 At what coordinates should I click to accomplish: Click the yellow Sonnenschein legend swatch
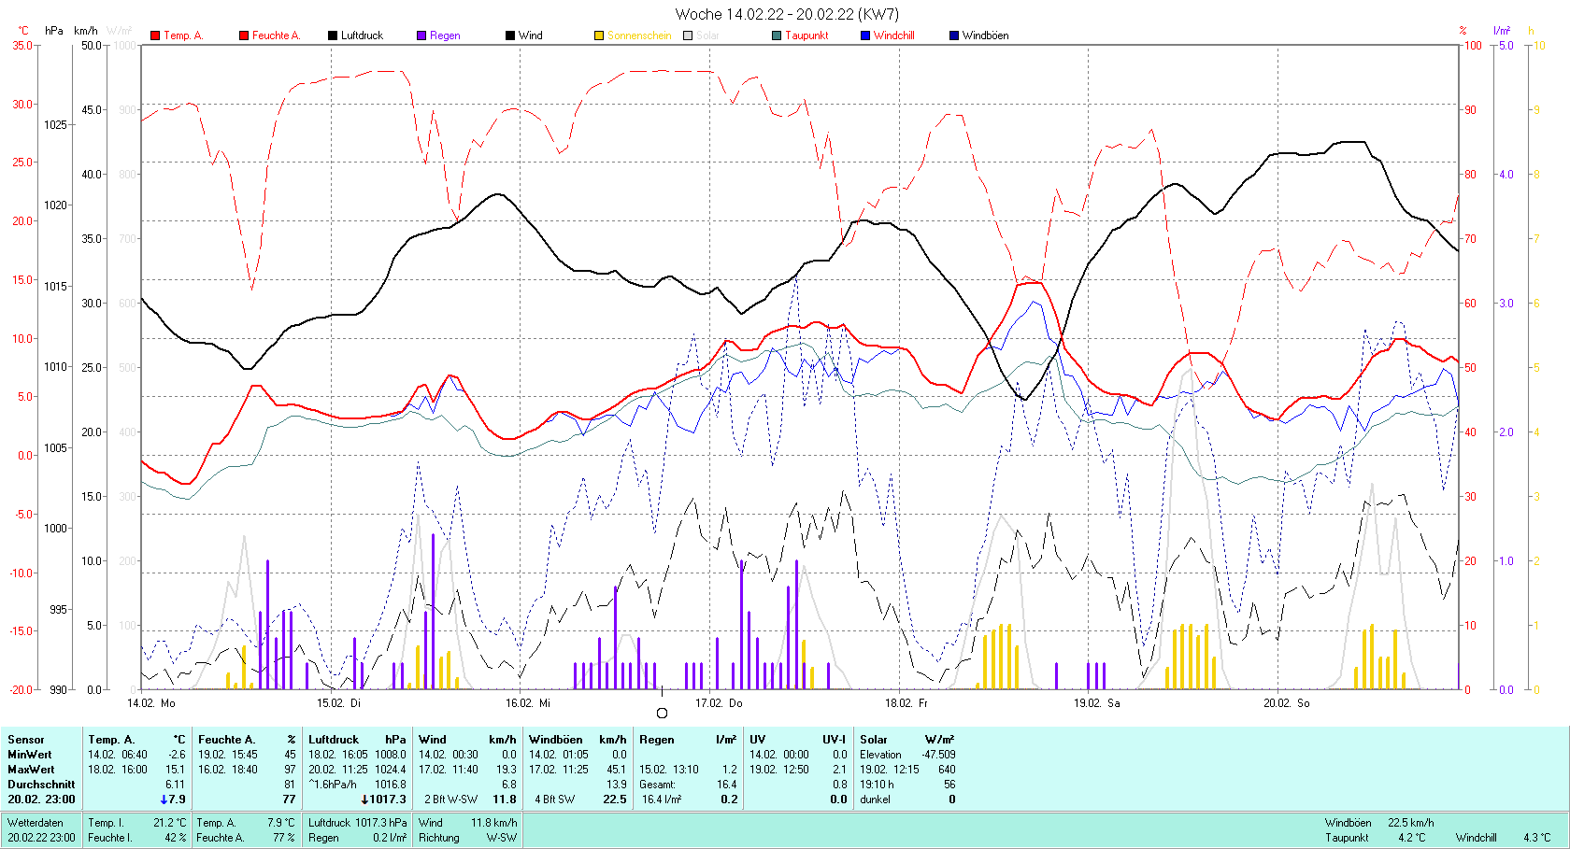pos(599,35)
